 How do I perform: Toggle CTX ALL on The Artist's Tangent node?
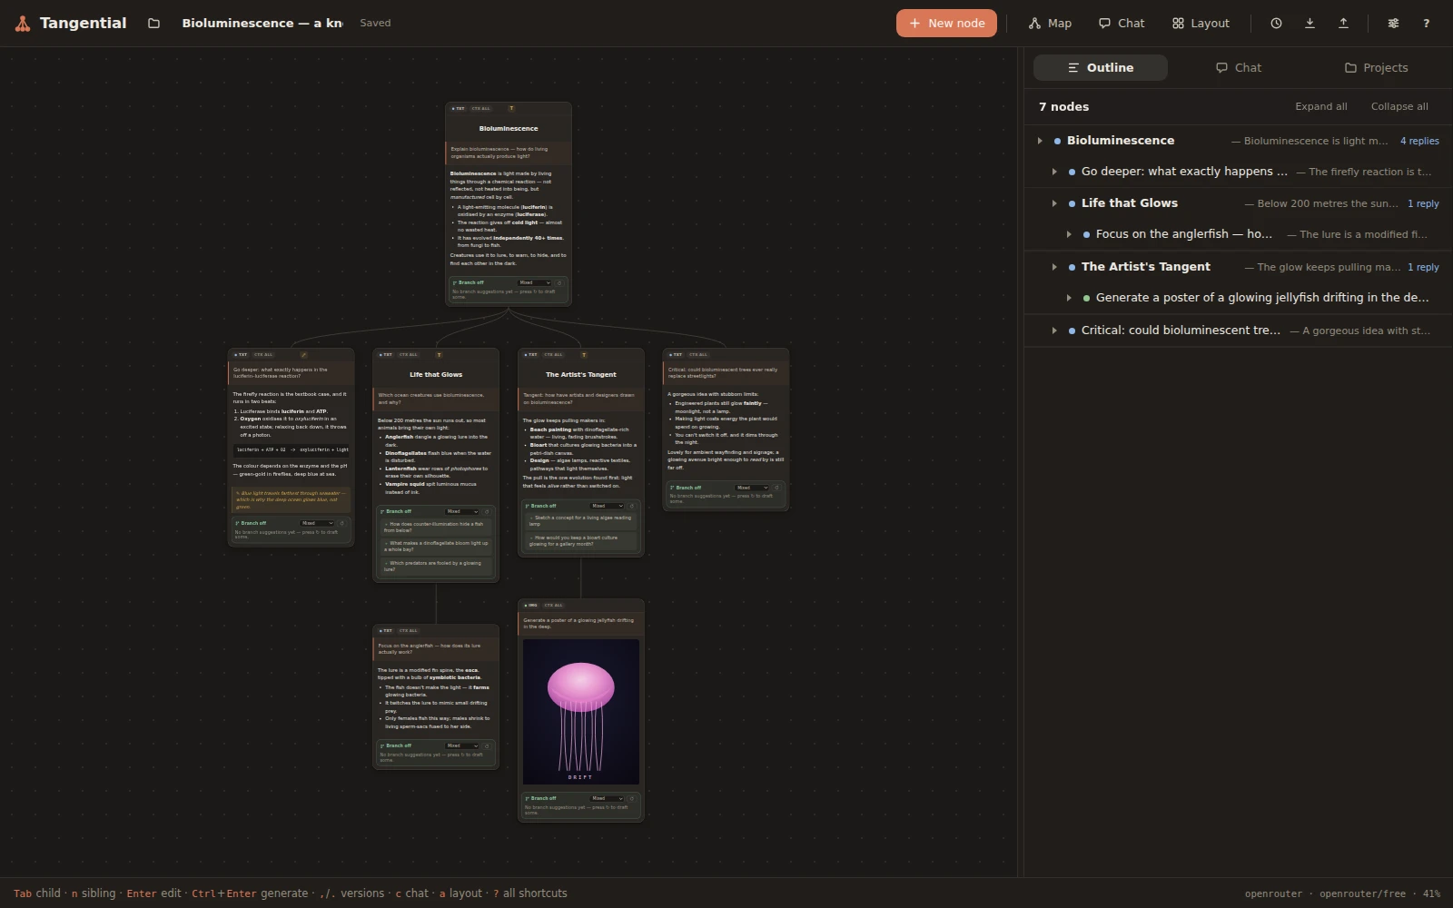point(554,354)
